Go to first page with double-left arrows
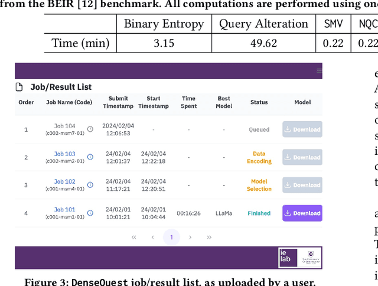Screen dimensions: 378x286 [x=134, y=238]
